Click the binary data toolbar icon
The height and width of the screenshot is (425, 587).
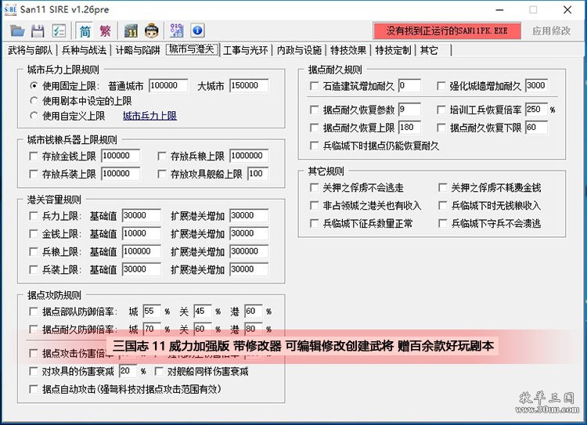click(176, 31)
